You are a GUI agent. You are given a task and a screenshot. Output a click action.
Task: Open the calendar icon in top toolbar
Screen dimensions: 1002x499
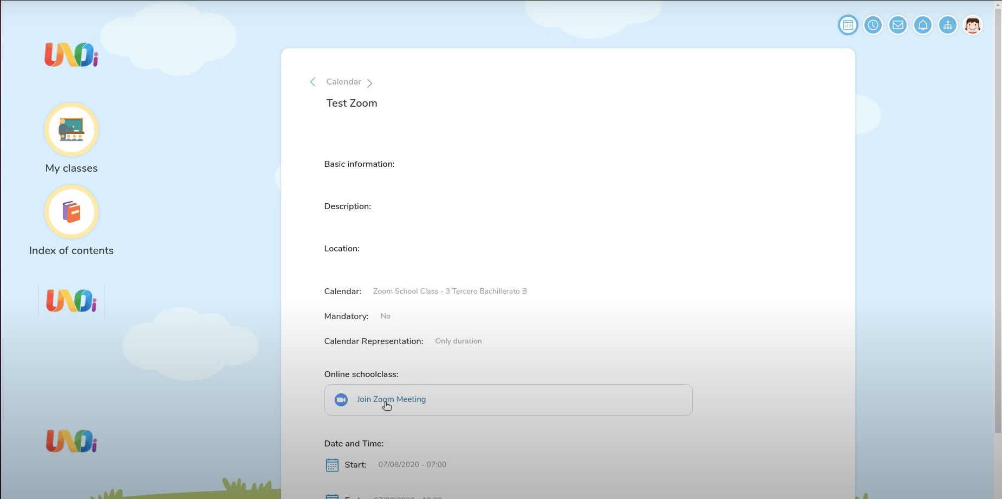coord(848,25)
